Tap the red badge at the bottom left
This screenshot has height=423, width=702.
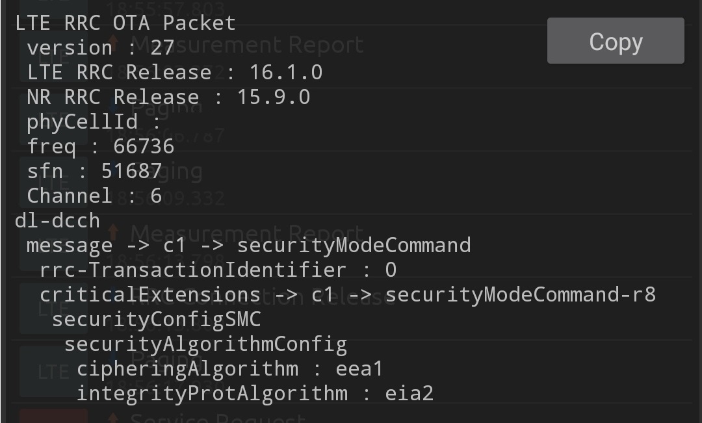click(x=53, y=417)
